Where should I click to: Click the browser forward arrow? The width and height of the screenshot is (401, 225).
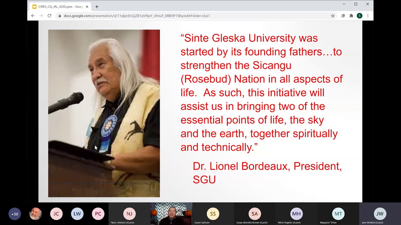point(41,16)
